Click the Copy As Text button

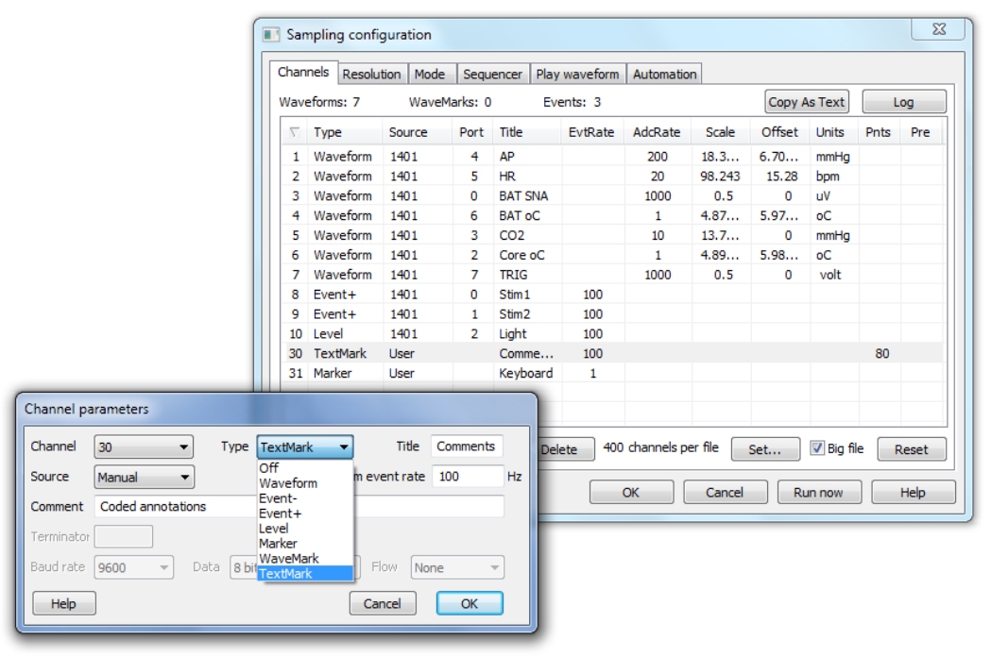pyautogui.click(x=806, y=102)
